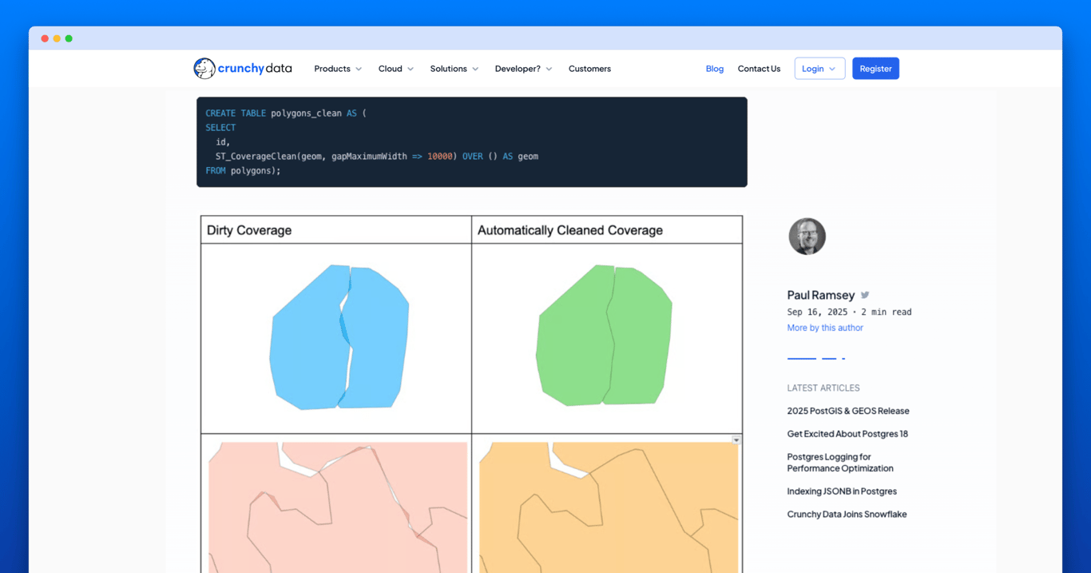Click the Contact Us link

pyautogui.click(x=759, y=69)
